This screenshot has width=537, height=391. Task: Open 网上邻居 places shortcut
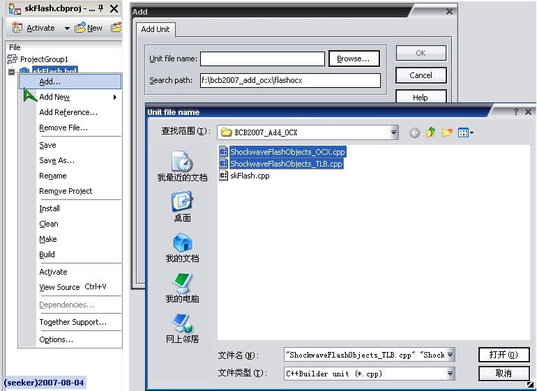182,328
